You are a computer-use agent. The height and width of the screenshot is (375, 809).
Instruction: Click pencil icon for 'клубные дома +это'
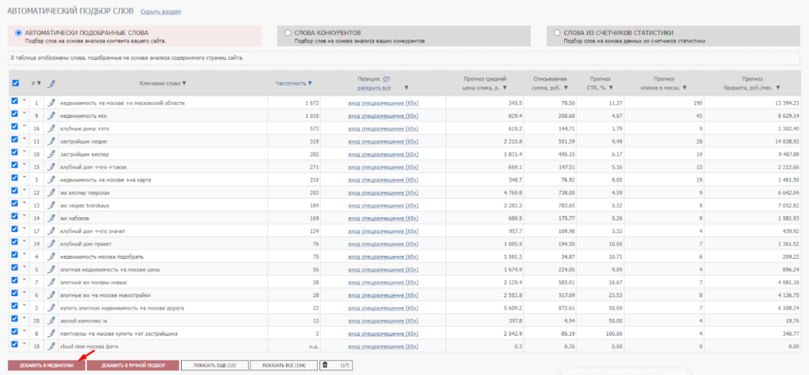pyautogui.click(x=51, y=129)
